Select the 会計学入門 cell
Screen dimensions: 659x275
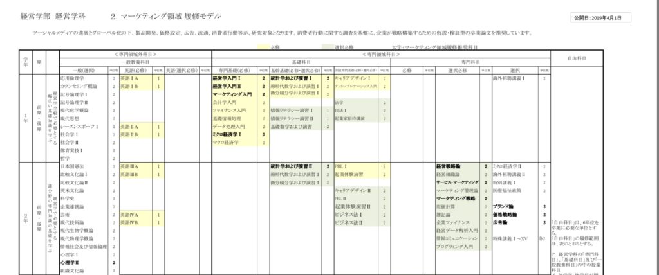pyautogui.click(x=225, y=102)
